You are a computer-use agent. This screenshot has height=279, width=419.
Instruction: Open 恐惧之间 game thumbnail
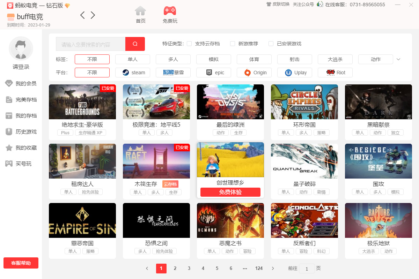(156, 220)
